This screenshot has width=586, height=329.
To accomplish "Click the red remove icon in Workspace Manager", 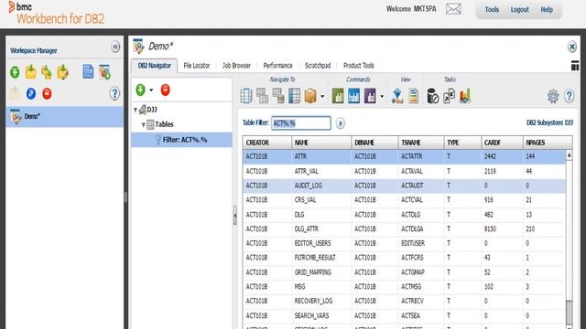I will (x=47, y=93).
